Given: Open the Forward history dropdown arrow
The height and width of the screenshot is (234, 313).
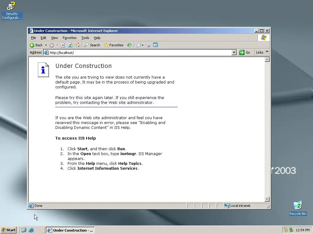Looking at the screenshot, I should click(x=57, y=45).
